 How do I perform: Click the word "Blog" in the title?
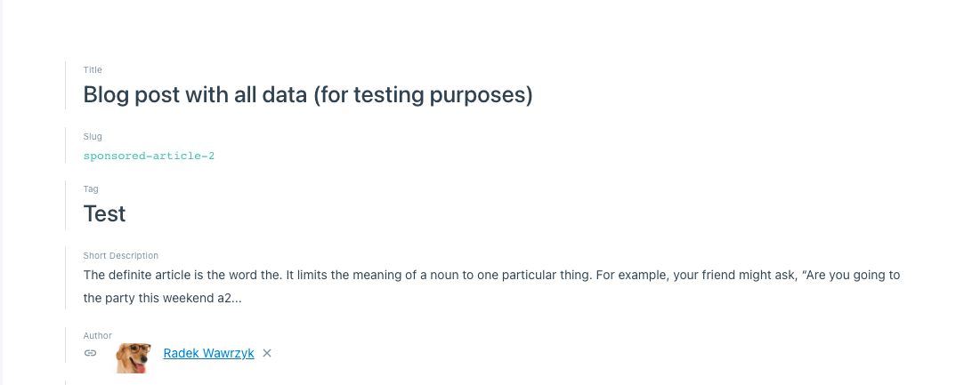[107, 94]
